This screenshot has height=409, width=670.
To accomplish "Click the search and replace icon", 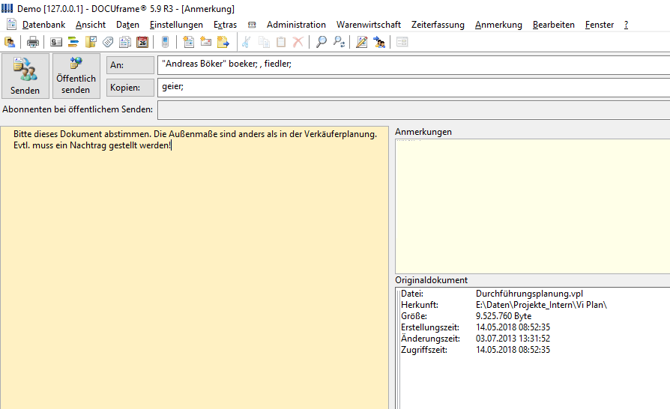I will point(339,42).
